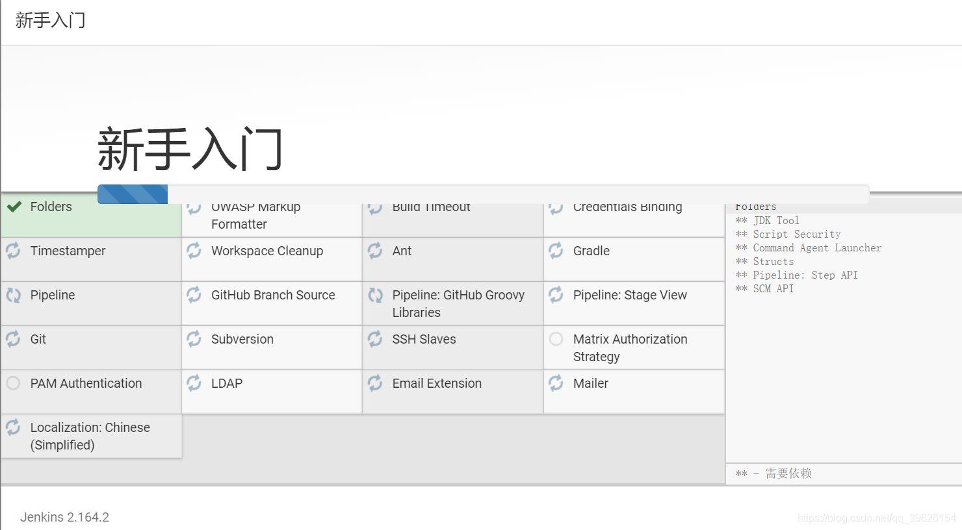Select the Credentials Binding label

(x=627, y=208)
